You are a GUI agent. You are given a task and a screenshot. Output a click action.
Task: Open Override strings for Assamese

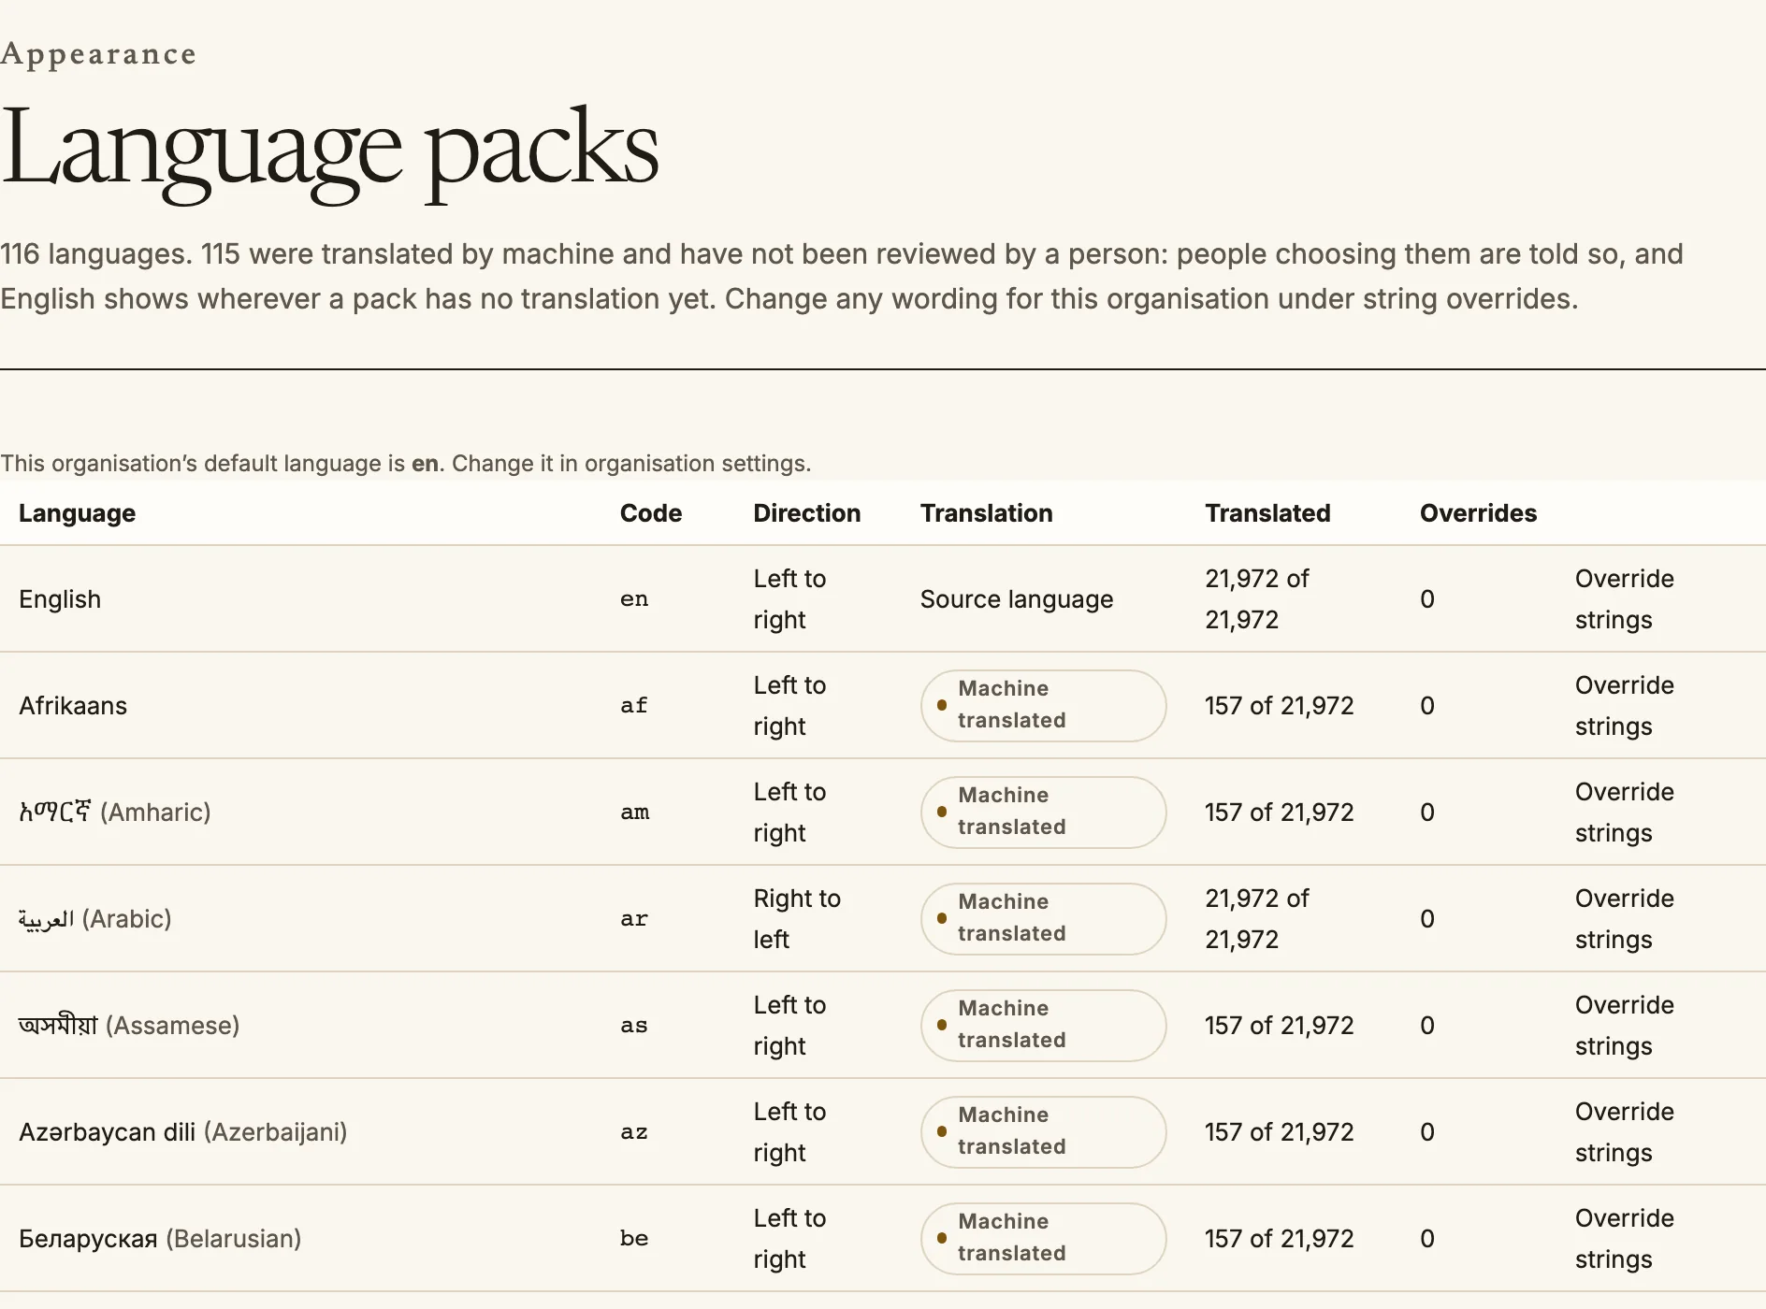1624,1026
